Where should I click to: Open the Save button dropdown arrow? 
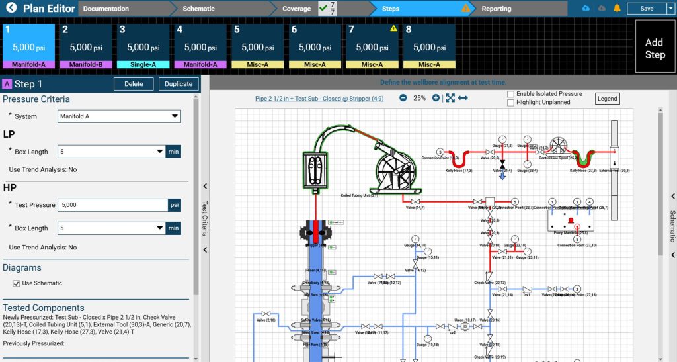point(670,8)
